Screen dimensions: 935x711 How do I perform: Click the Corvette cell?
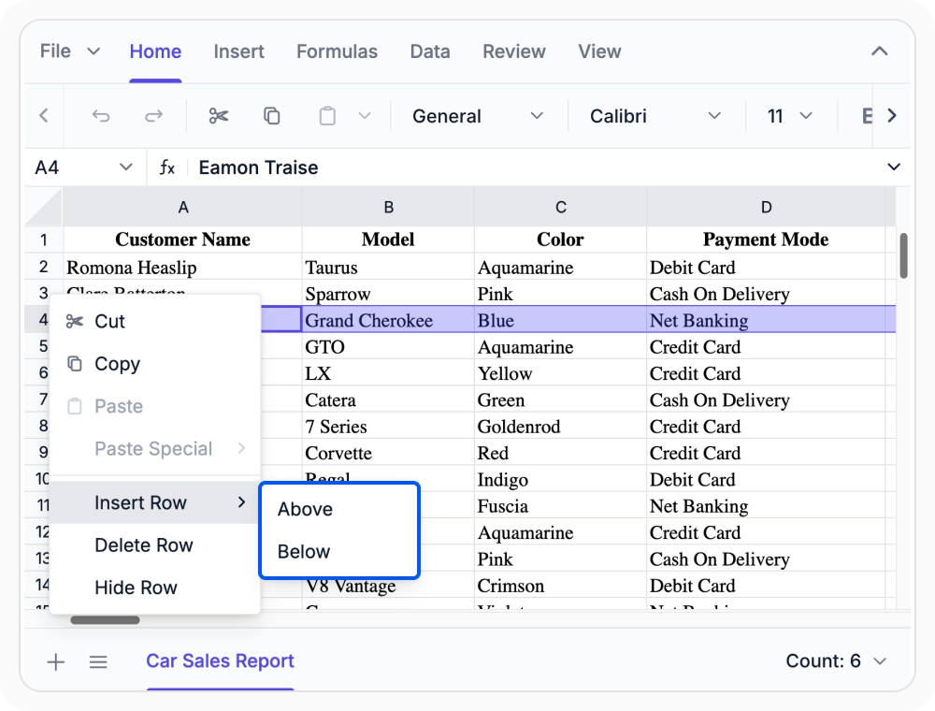tap(388, 453)
